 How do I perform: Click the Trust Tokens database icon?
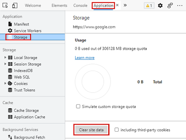10,90
